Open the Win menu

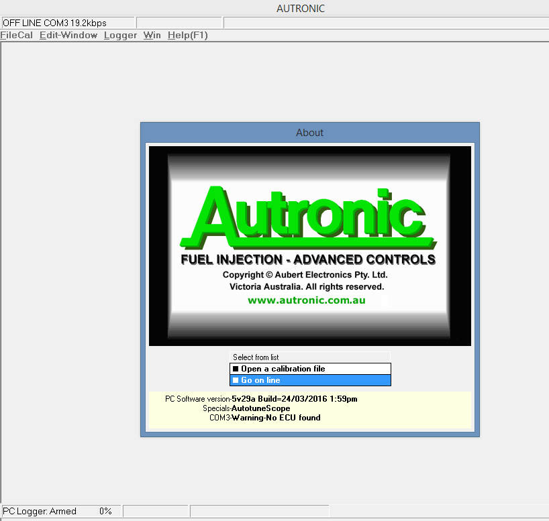click(152, 35)
